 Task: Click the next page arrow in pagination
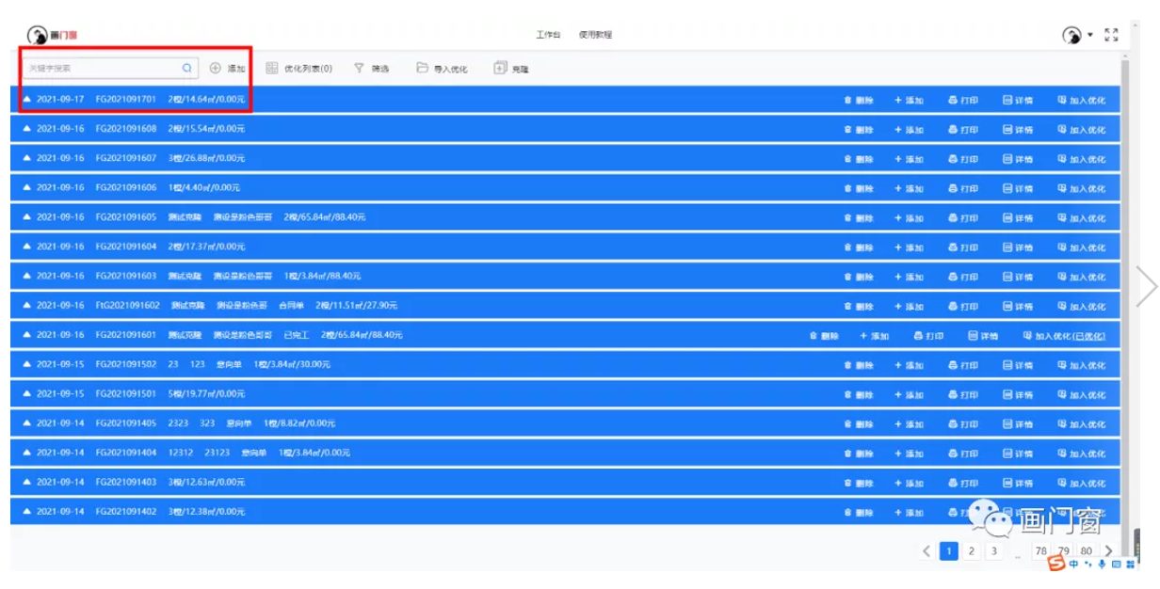coord(1108,551)
